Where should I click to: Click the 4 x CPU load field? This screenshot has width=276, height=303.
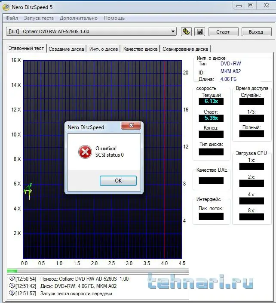pyautogui.click(x=251, y=201)
